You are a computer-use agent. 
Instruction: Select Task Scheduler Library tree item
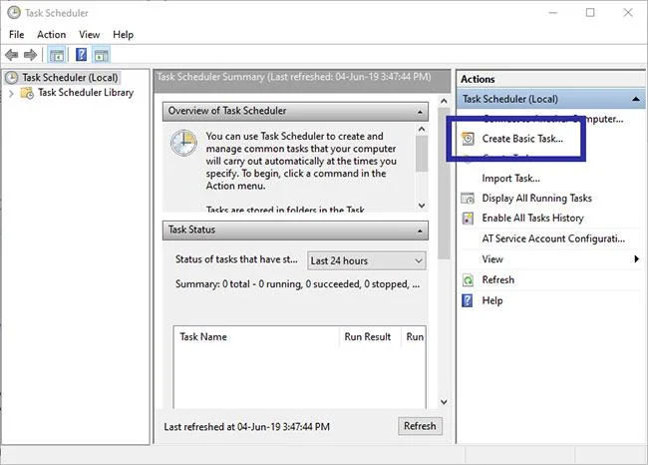pos(86,92)
